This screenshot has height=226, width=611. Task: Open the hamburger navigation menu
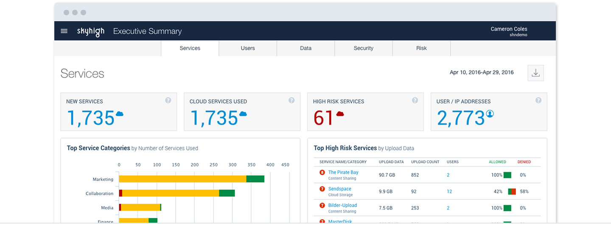pyautogui.click(x=64, y=31)
